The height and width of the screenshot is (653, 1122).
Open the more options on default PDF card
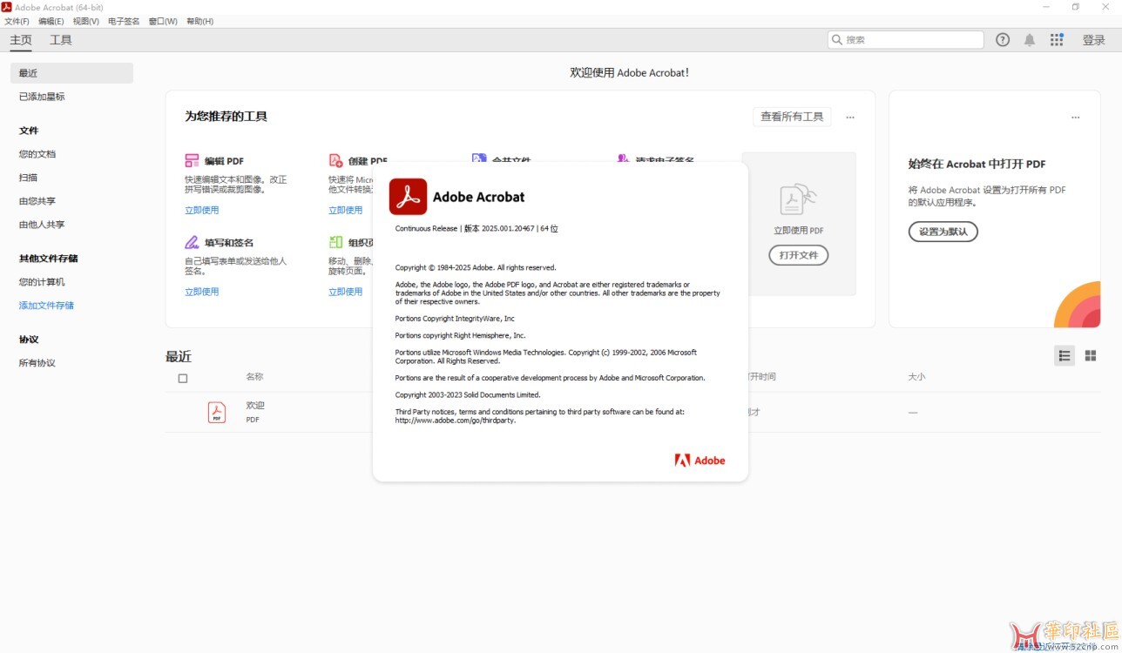[x=1075, y=117]
